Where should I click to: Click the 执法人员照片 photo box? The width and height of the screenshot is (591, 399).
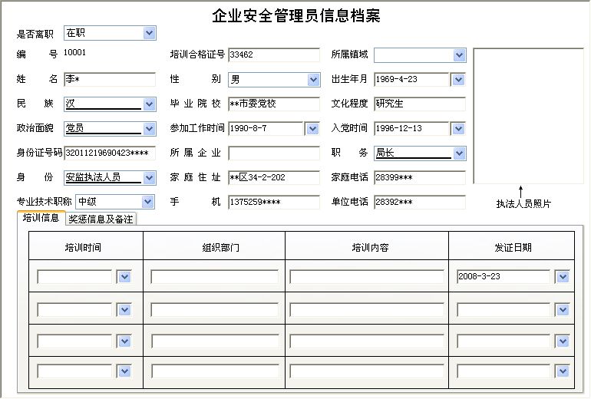pos(528,116)
